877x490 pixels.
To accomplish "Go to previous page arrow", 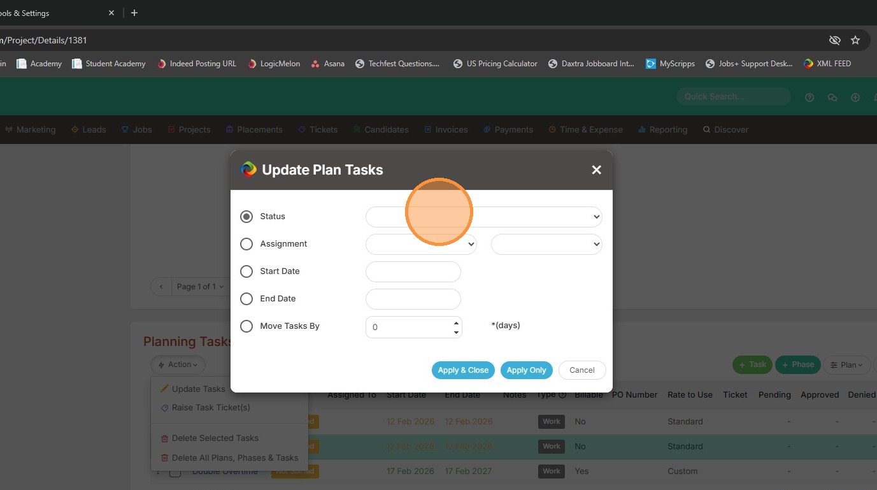I will click(x=161, y=287).
